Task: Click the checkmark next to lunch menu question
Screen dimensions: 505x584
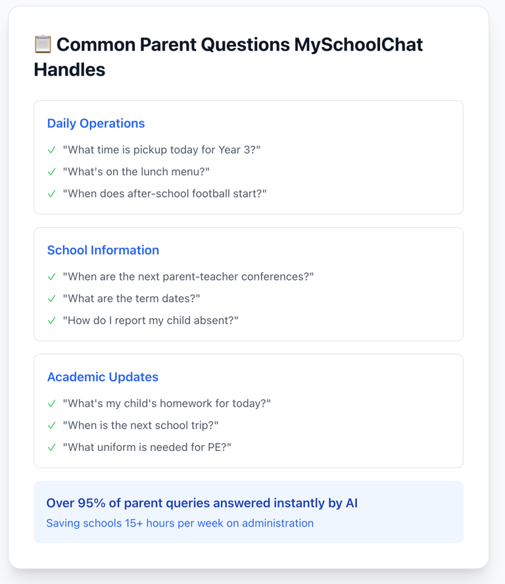Action: (52, 172)
